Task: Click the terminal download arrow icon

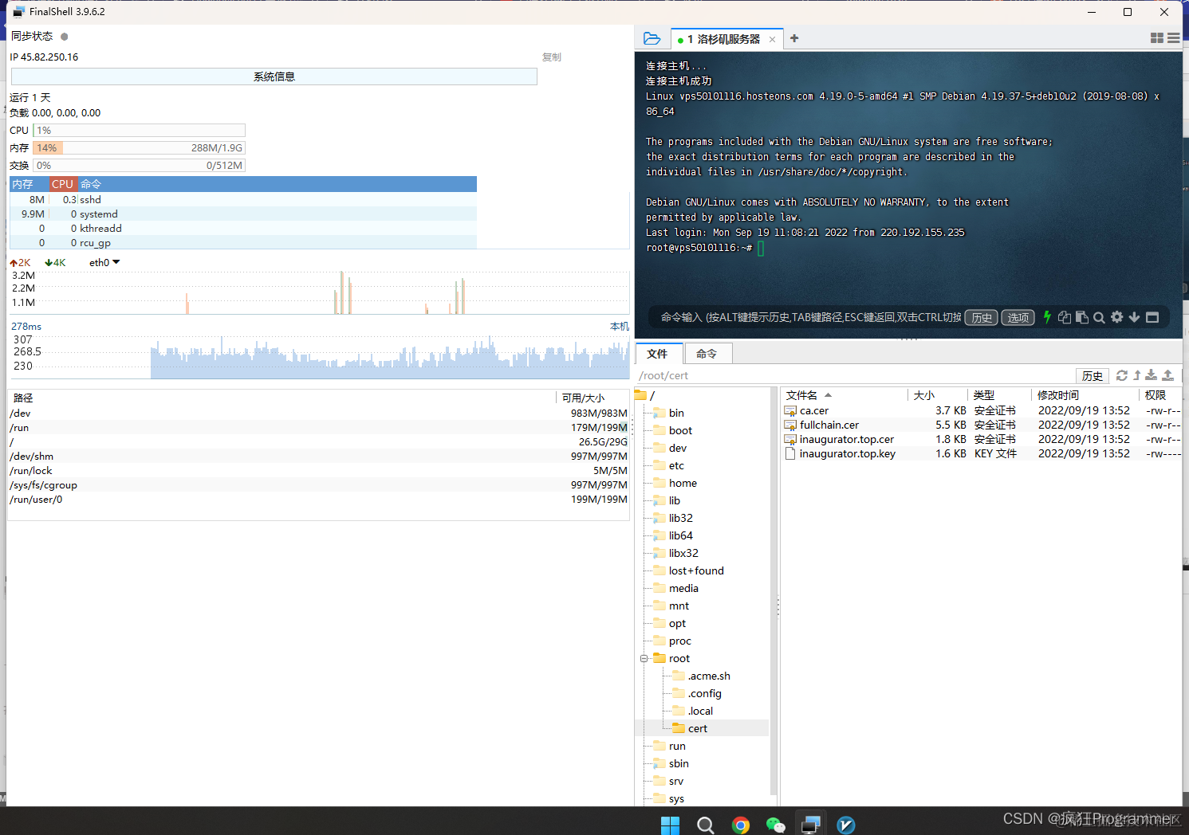Action: click(1134, 317)
